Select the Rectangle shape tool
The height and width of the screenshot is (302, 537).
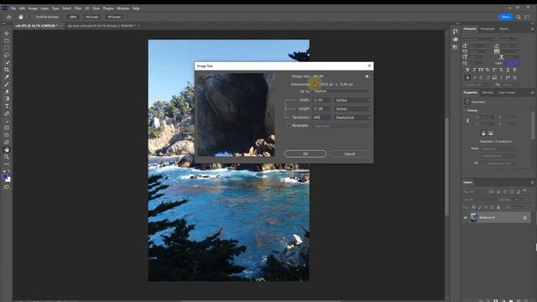[7, 128]
